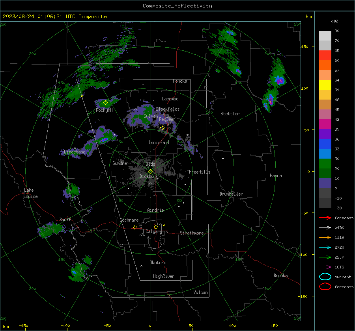Click the magenta 18TS arrow legend icon
This screenshot has height=331, width=355.
325,267
